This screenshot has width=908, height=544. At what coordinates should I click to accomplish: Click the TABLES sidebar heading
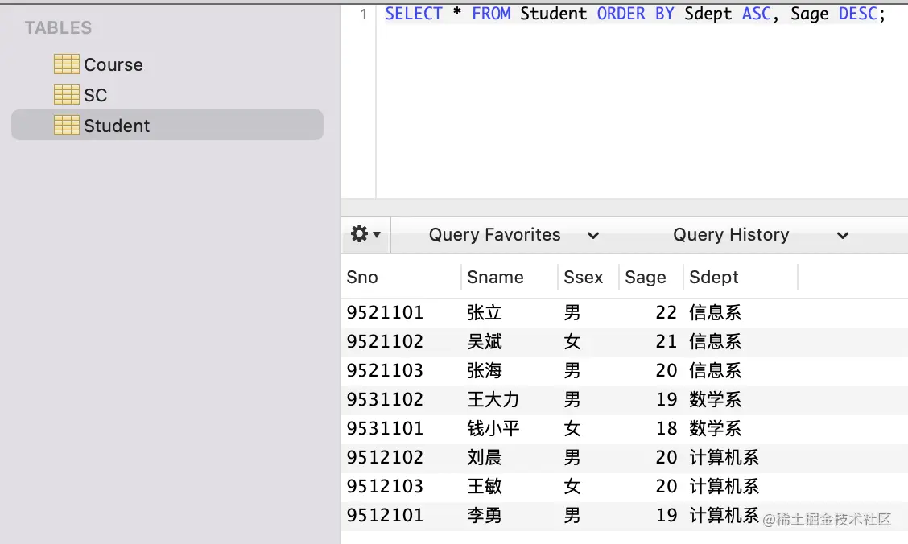58,28
